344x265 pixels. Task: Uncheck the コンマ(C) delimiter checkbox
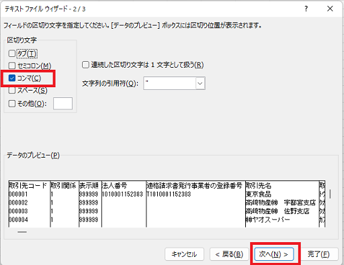pos(12,78)
